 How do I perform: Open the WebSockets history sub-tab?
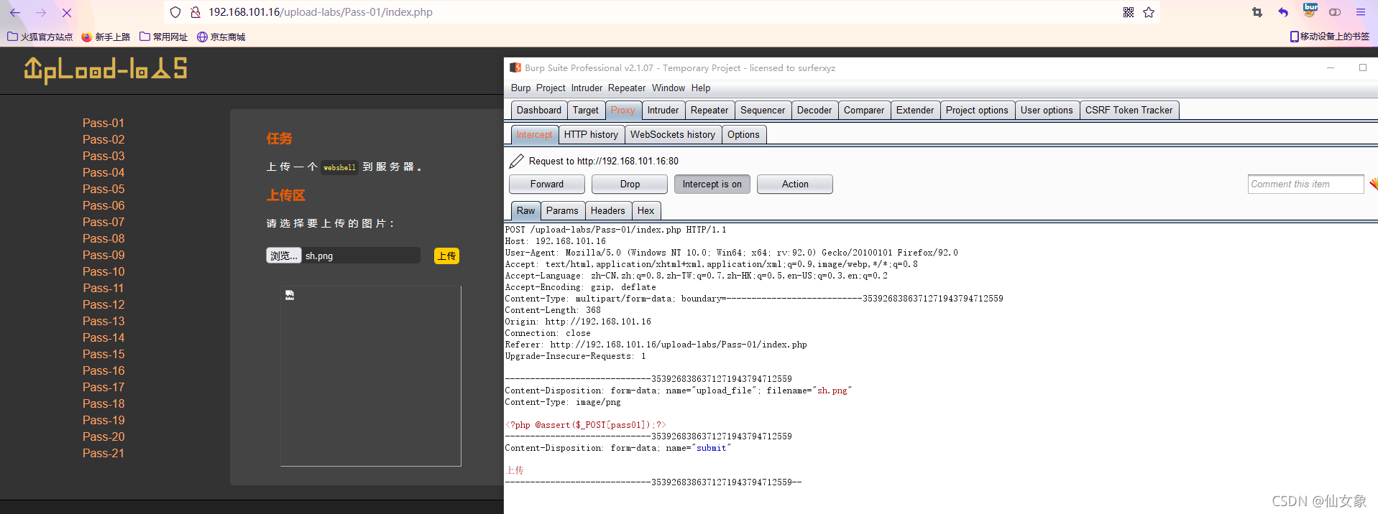673,134
